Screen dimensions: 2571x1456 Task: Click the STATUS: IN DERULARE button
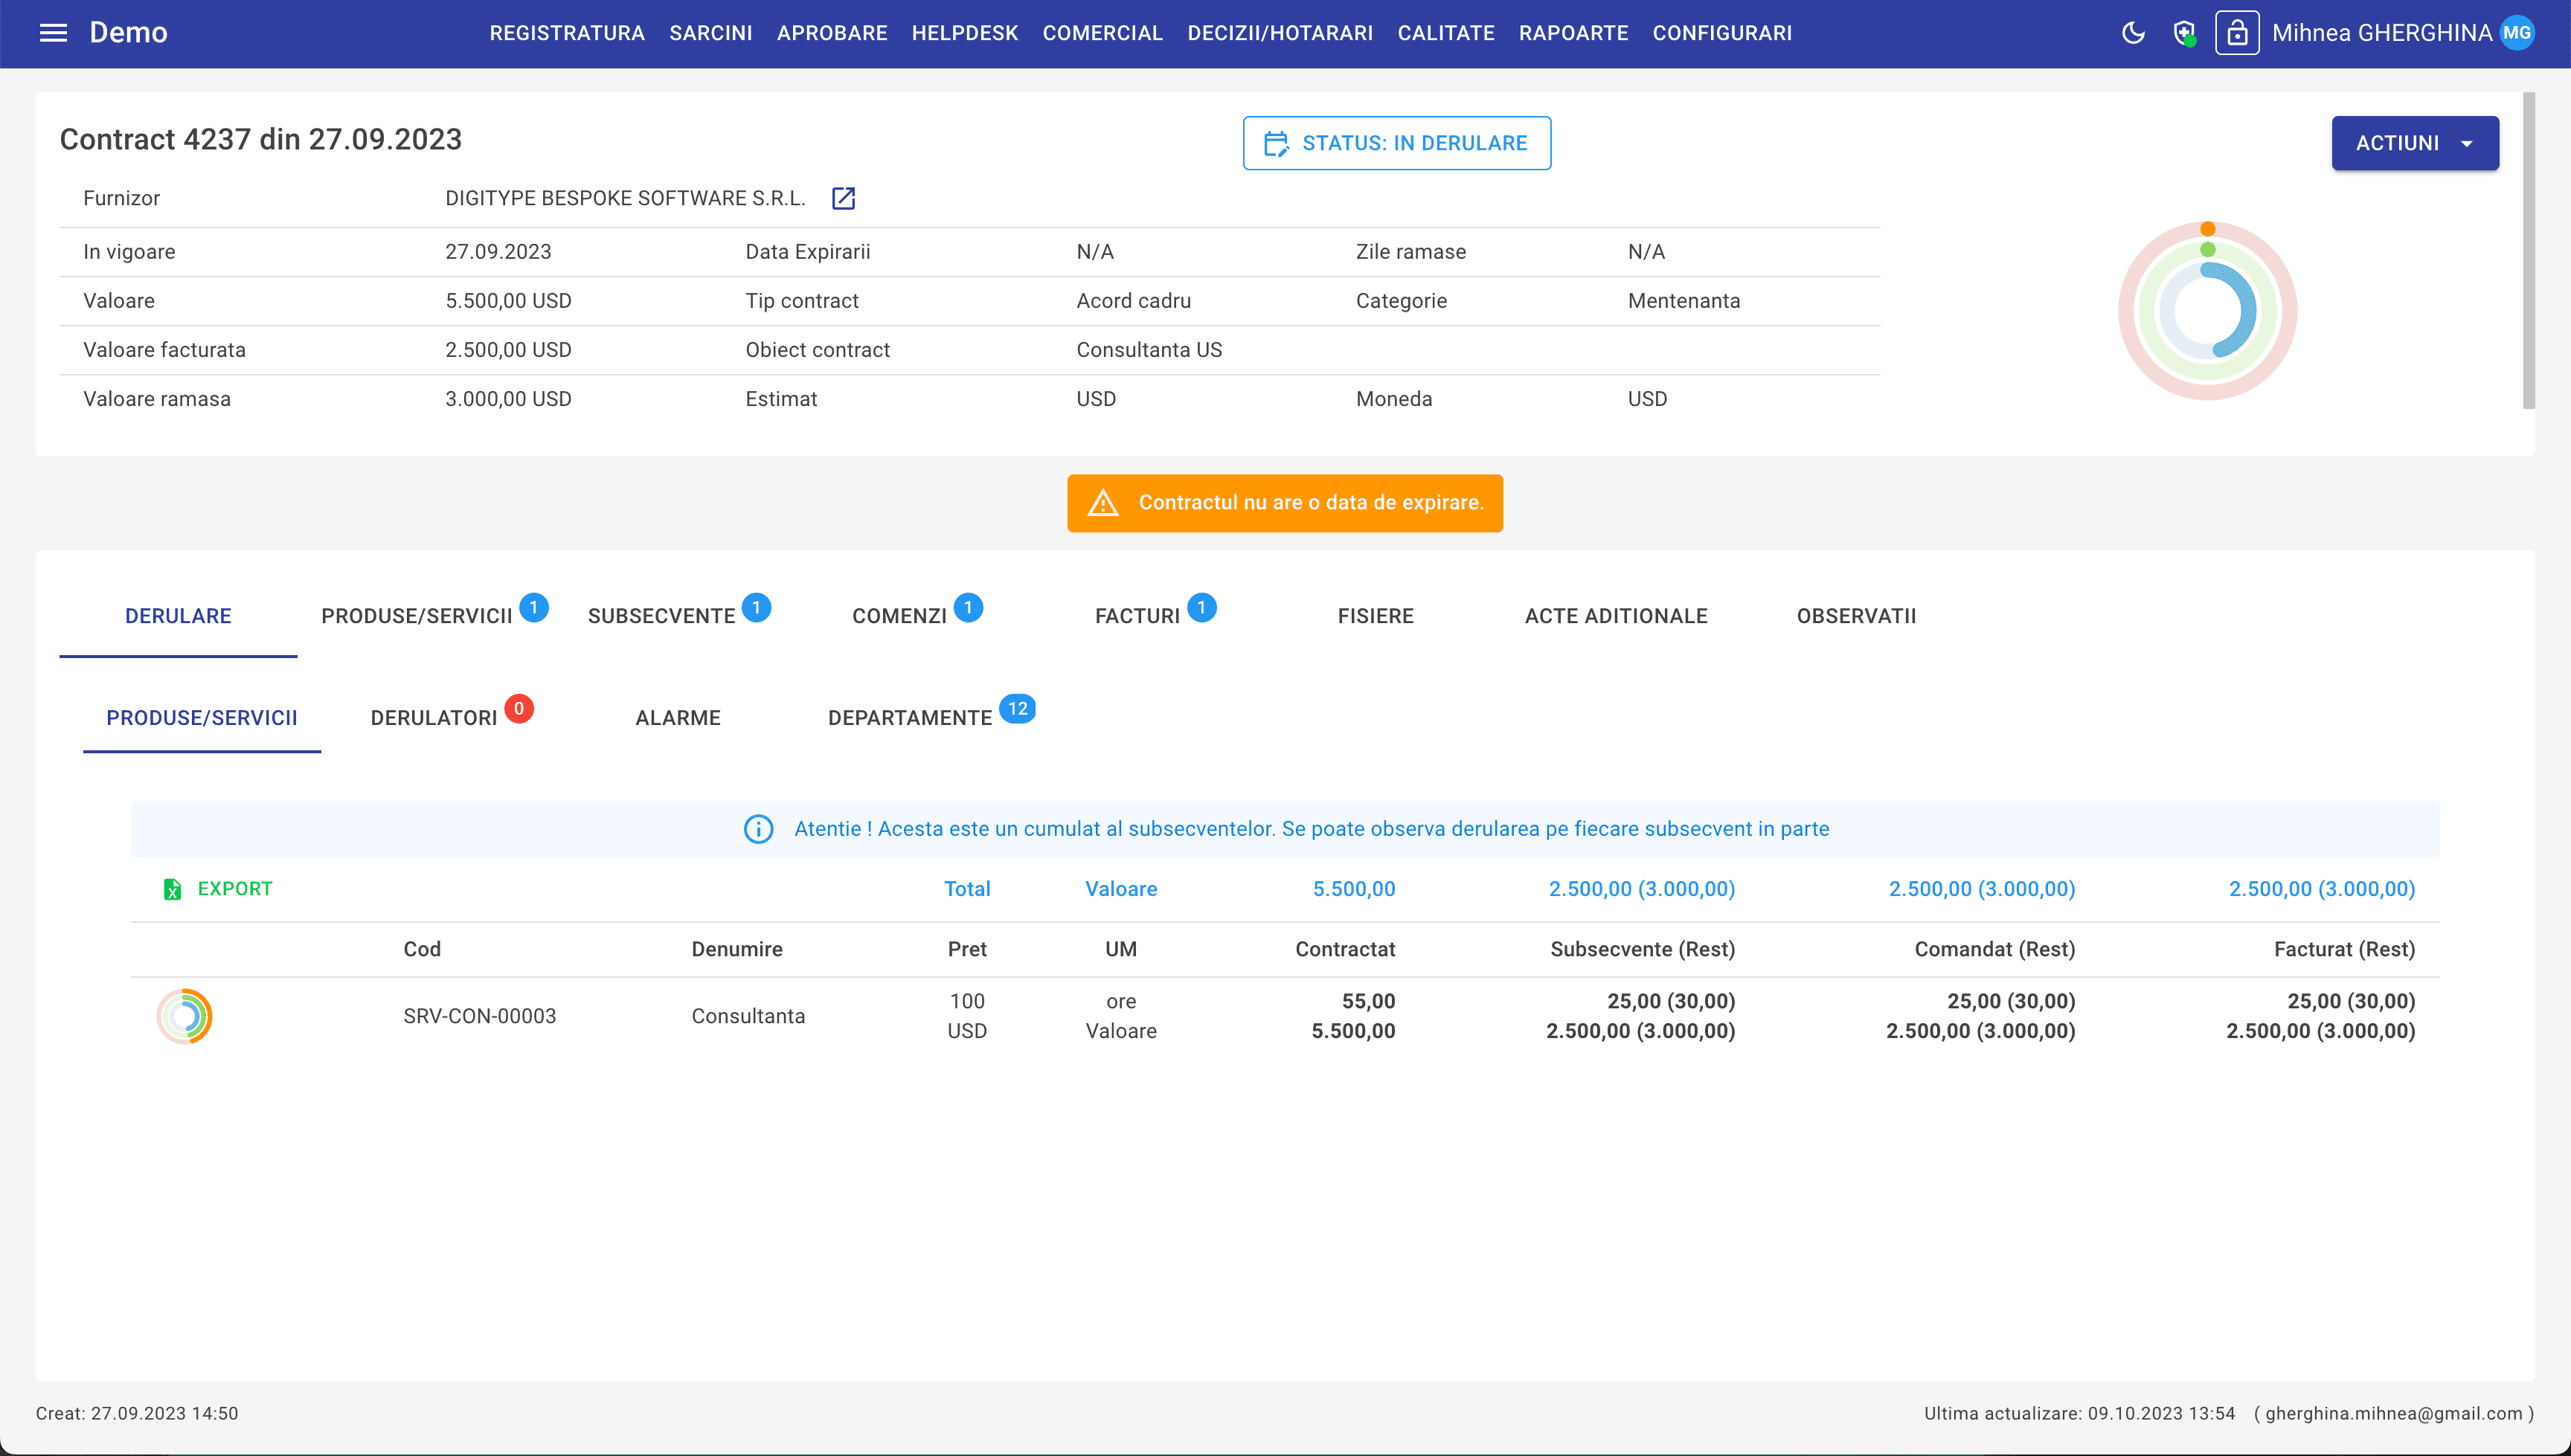1396,143
